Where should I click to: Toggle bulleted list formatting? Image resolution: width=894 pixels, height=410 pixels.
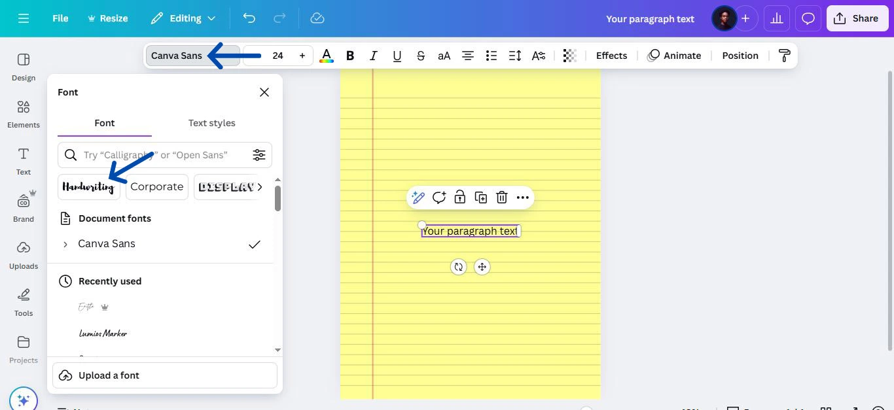click(x=492, y=56)
